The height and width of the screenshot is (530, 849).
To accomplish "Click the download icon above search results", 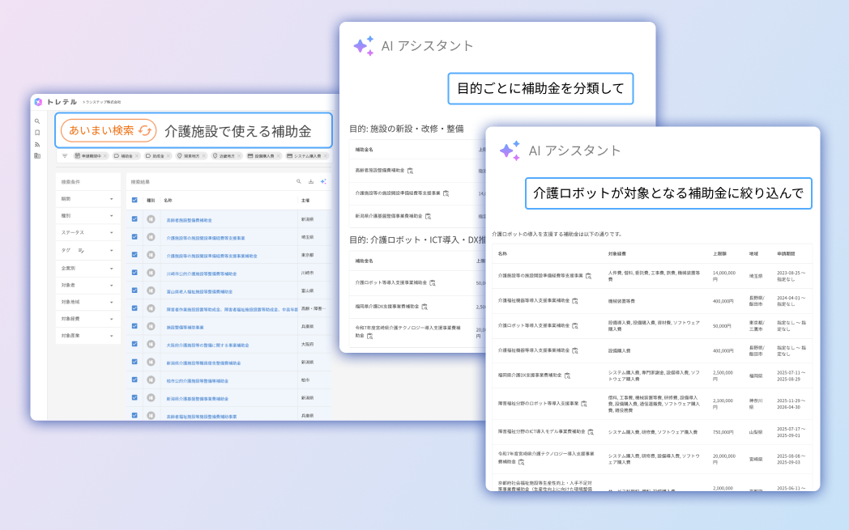I will point(311,182).
